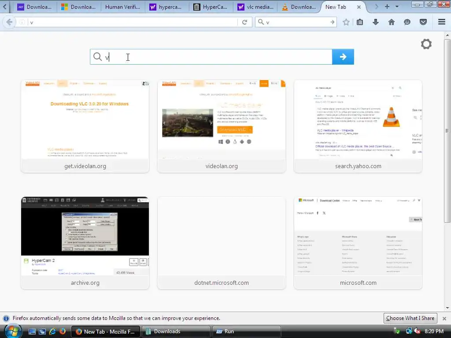Click the search bar magnifier icon
Viewport: 451px width, 338px height.
coord(261,22)
